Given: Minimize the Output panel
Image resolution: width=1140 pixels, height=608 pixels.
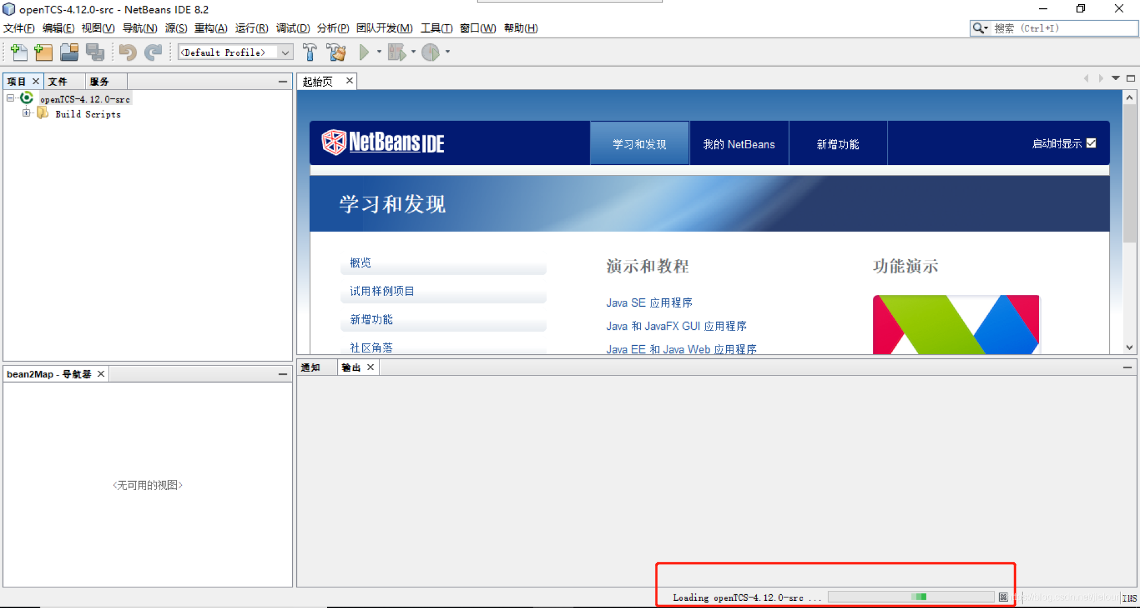Looking at the screenshot, I should coord(1127,367).
